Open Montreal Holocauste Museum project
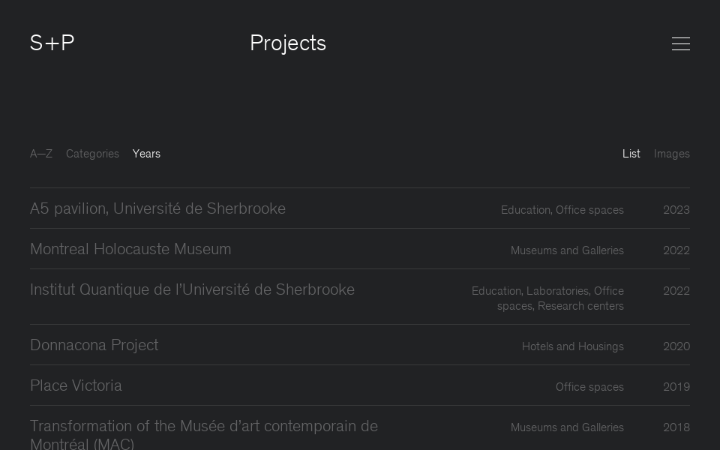This screenshot has height=450, width=720. tap(130, 249)
